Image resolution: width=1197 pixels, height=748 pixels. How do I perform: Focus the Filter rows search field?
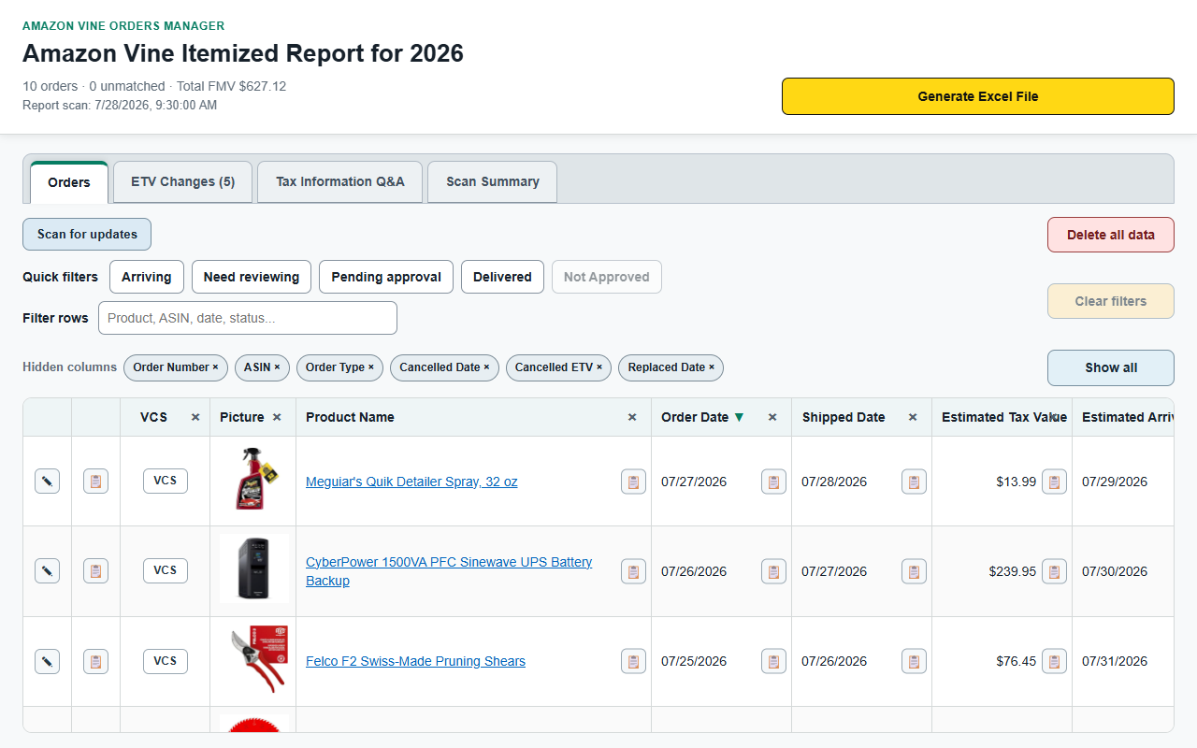pos(248,318)
